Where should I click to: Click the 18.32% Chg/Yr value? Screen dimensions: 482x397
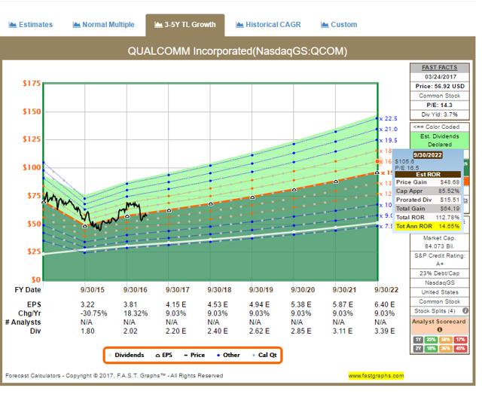click(136, 313)
